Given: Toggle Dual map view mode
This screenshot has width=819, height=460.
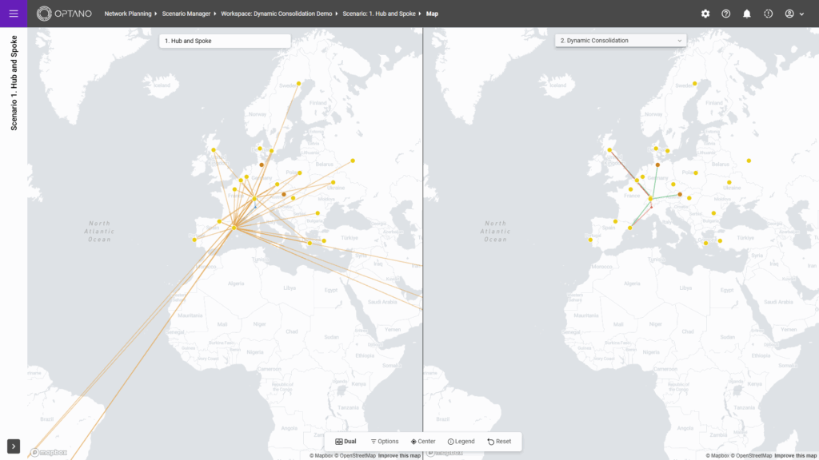Looking at the screenshot, I should click(346, 442).
